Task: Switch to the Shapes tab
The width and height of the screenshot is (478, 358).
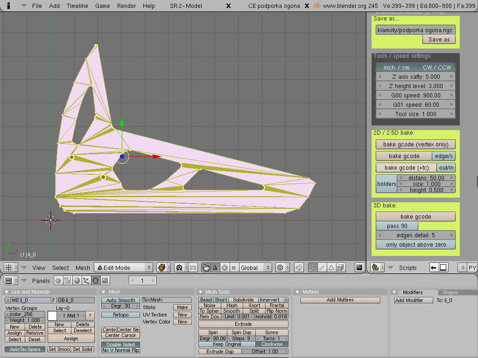Action: click(450, 292)
